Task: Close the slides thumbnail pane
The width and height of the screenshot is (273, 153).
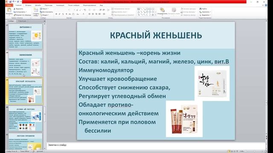Action: [44, 21]
